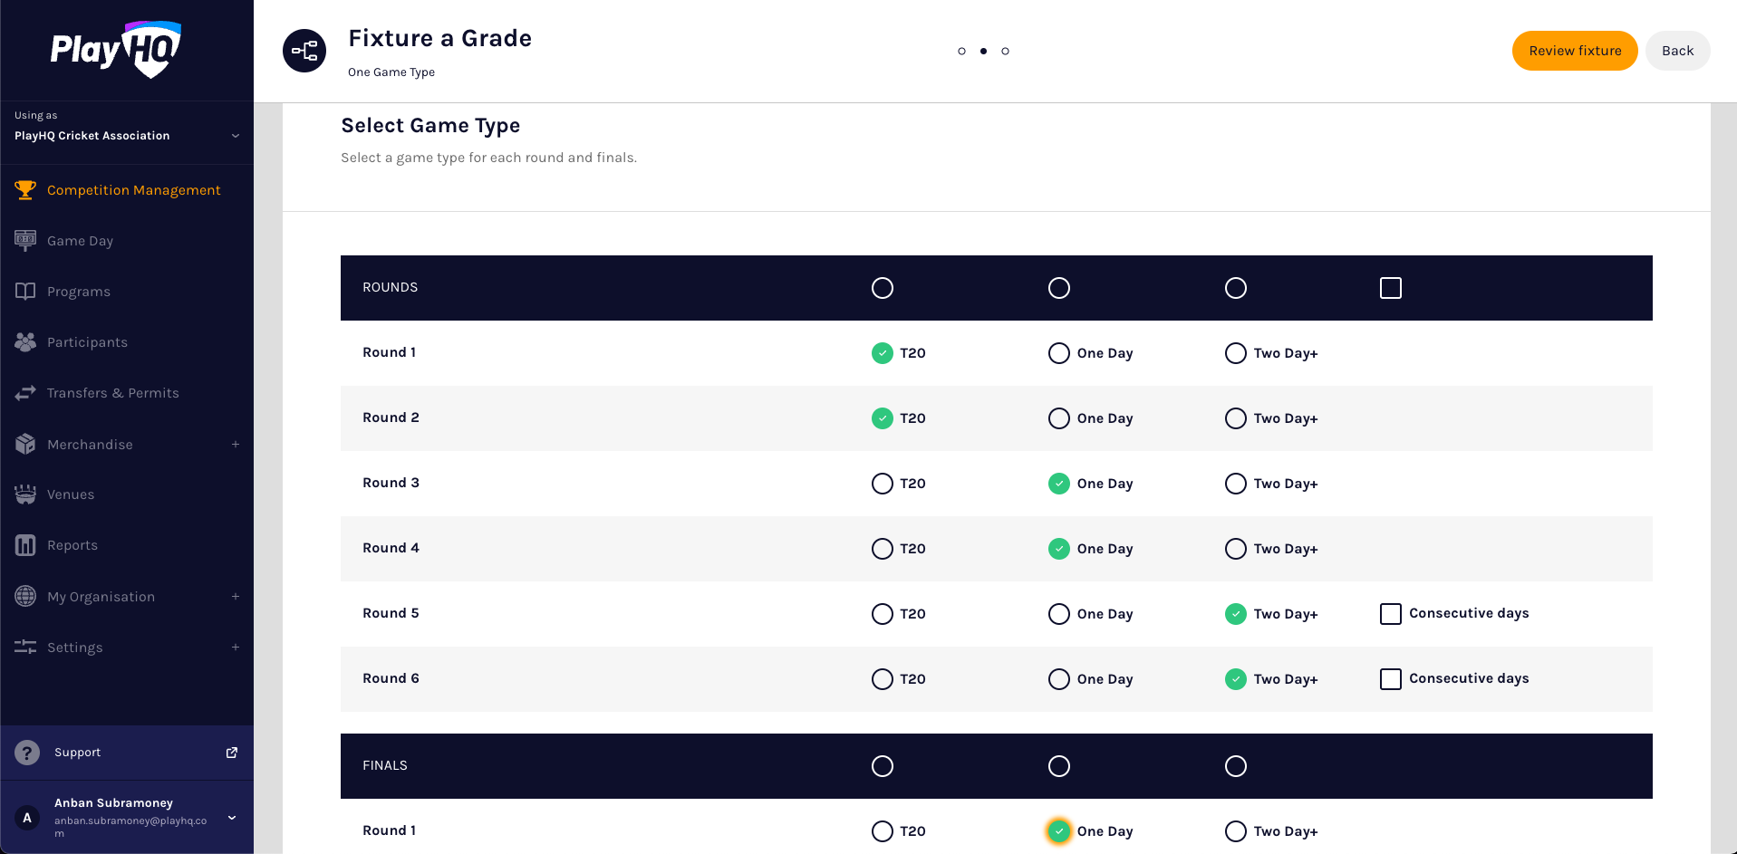Open Support external link icon
1737x854 pixels.
(x=232, y=753)
